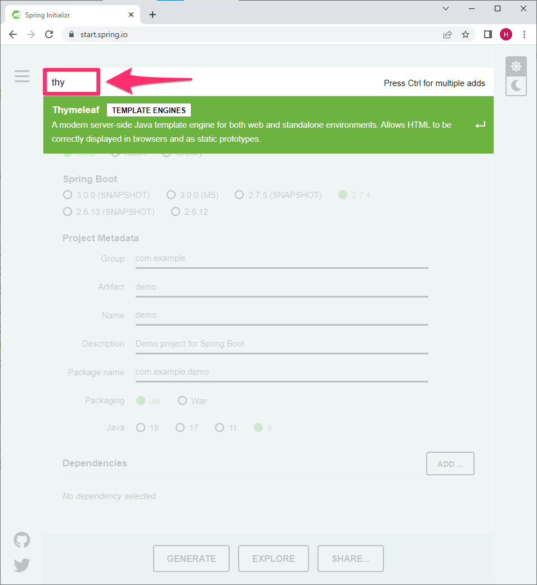Viewport: 537px width, 585px height.
Task: Click 'Press Ctrl for multiple adds' hint
Action: click(x=435, y=83)
